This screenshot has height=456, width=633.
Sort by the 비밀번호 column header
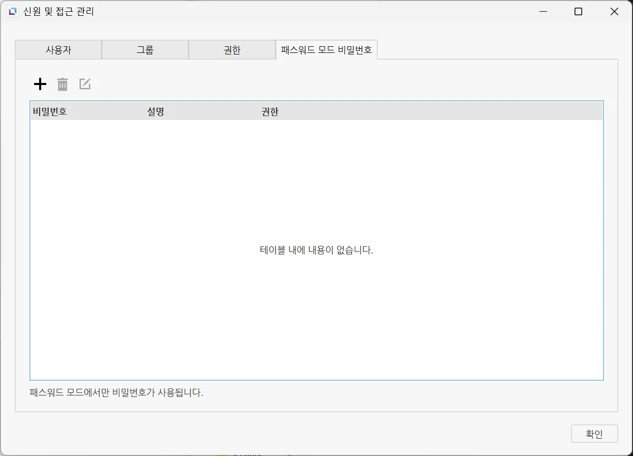click(50, 112)
